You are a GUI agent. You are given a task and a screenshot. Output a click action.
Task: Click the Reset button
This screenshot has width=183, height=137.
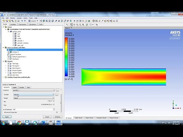47,117
